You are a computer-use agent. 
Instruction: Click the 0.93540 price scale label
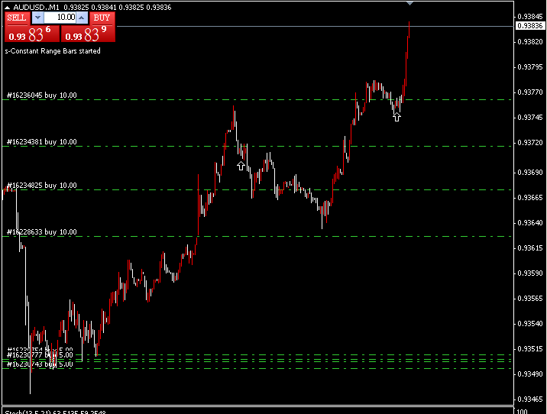click(530, 324)
